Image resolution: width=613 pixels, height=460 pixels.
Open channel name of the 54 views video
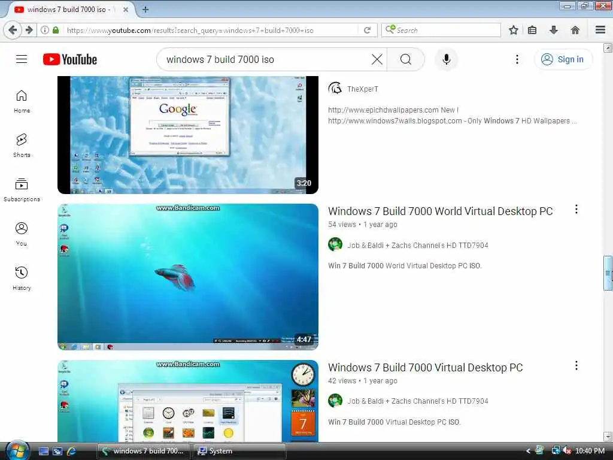tap(417, 245)
